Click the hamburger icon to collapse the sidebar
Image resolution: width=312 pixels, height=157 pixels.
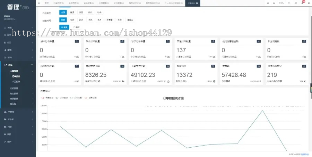tap(39, 3)
